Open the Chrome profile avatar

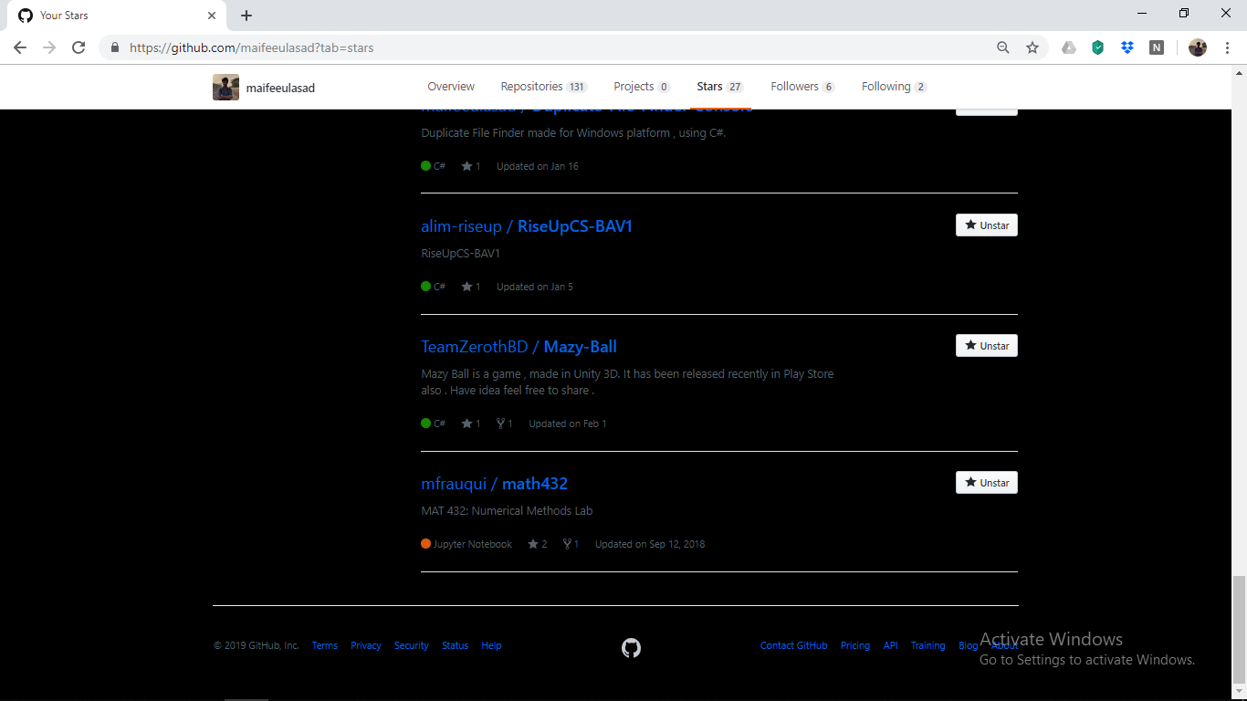pos(1198,47)
